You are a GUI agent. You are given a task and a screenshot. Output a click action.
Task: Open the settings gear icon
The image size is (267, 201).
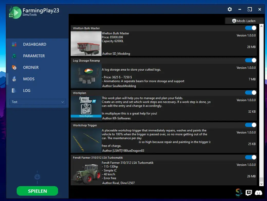(230, 9)
